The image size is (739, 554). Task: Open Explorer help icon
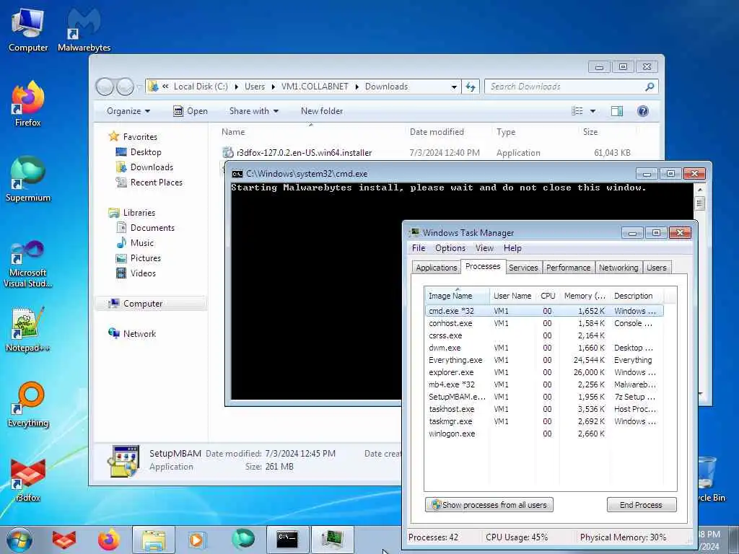point(643,111)
